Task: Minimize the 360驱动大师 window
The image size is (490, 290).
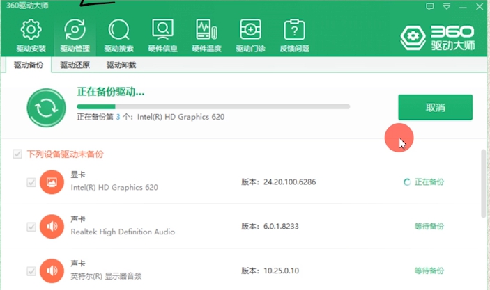Action: pos(463,6)
